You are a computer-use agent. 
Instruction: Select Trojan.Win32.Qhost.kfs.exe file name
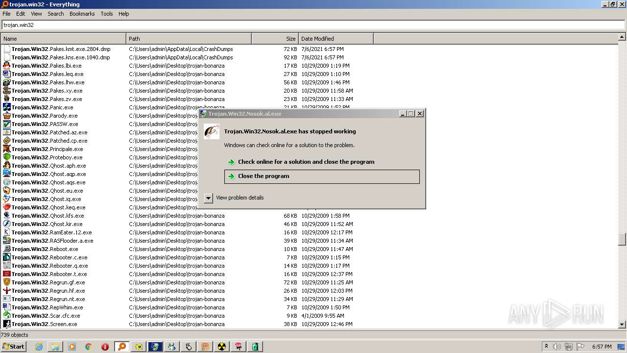[48, 216]
